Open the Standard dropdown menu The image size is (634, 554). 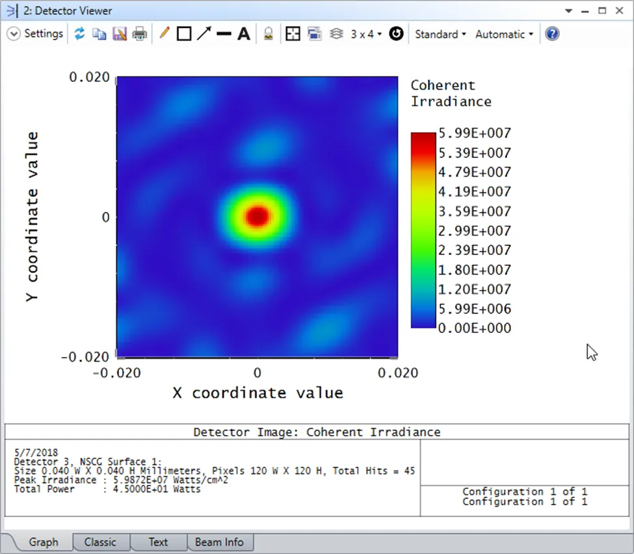coord(440,34)
